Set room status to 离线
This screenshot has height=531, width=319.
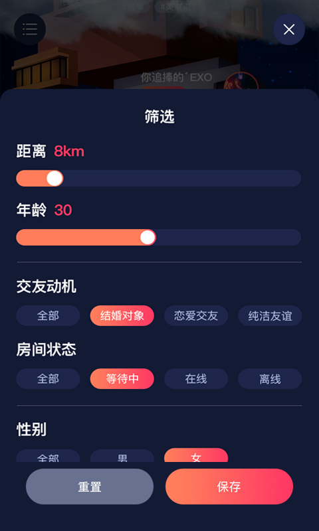click(270, 378)
